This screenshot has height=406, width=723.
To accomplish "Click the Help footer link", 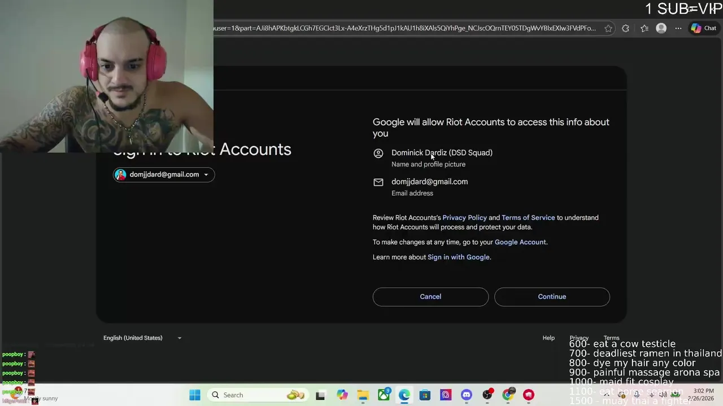I will point(548,338).
